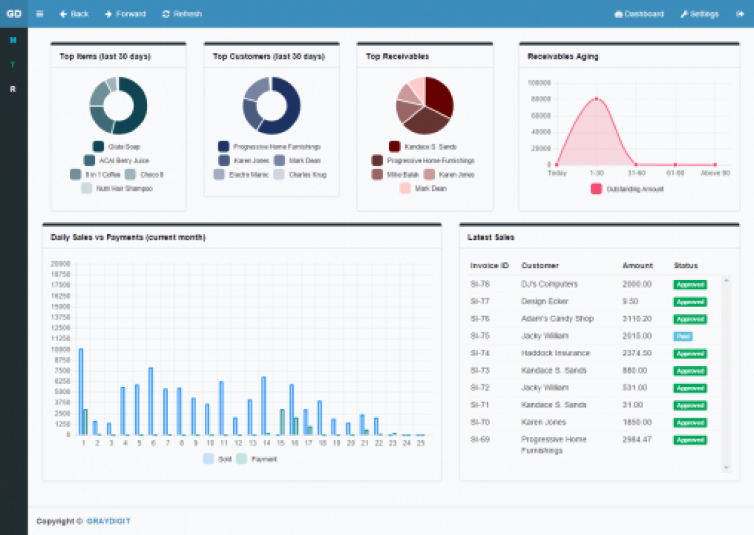Screen dimensions: 754x535
Task: Click the Dashboard home icon
Action: (x=639, y=14)
